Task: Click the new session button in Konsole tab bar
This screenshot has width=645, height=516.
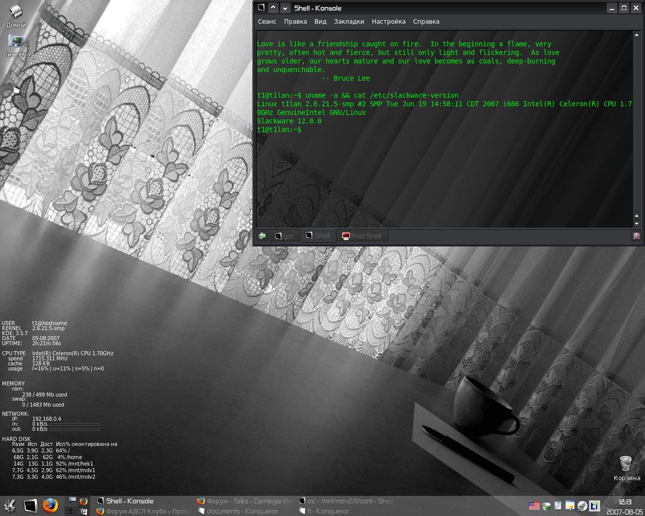Action: [262, 236]
